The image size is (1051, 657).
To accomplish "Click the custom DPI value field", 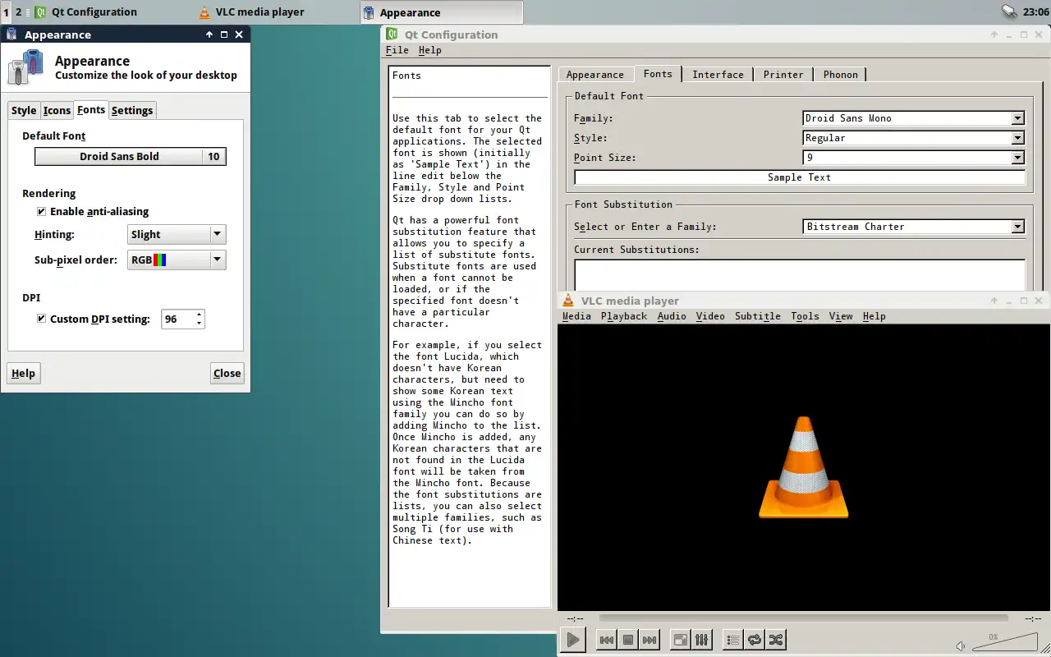I will 177,319.
